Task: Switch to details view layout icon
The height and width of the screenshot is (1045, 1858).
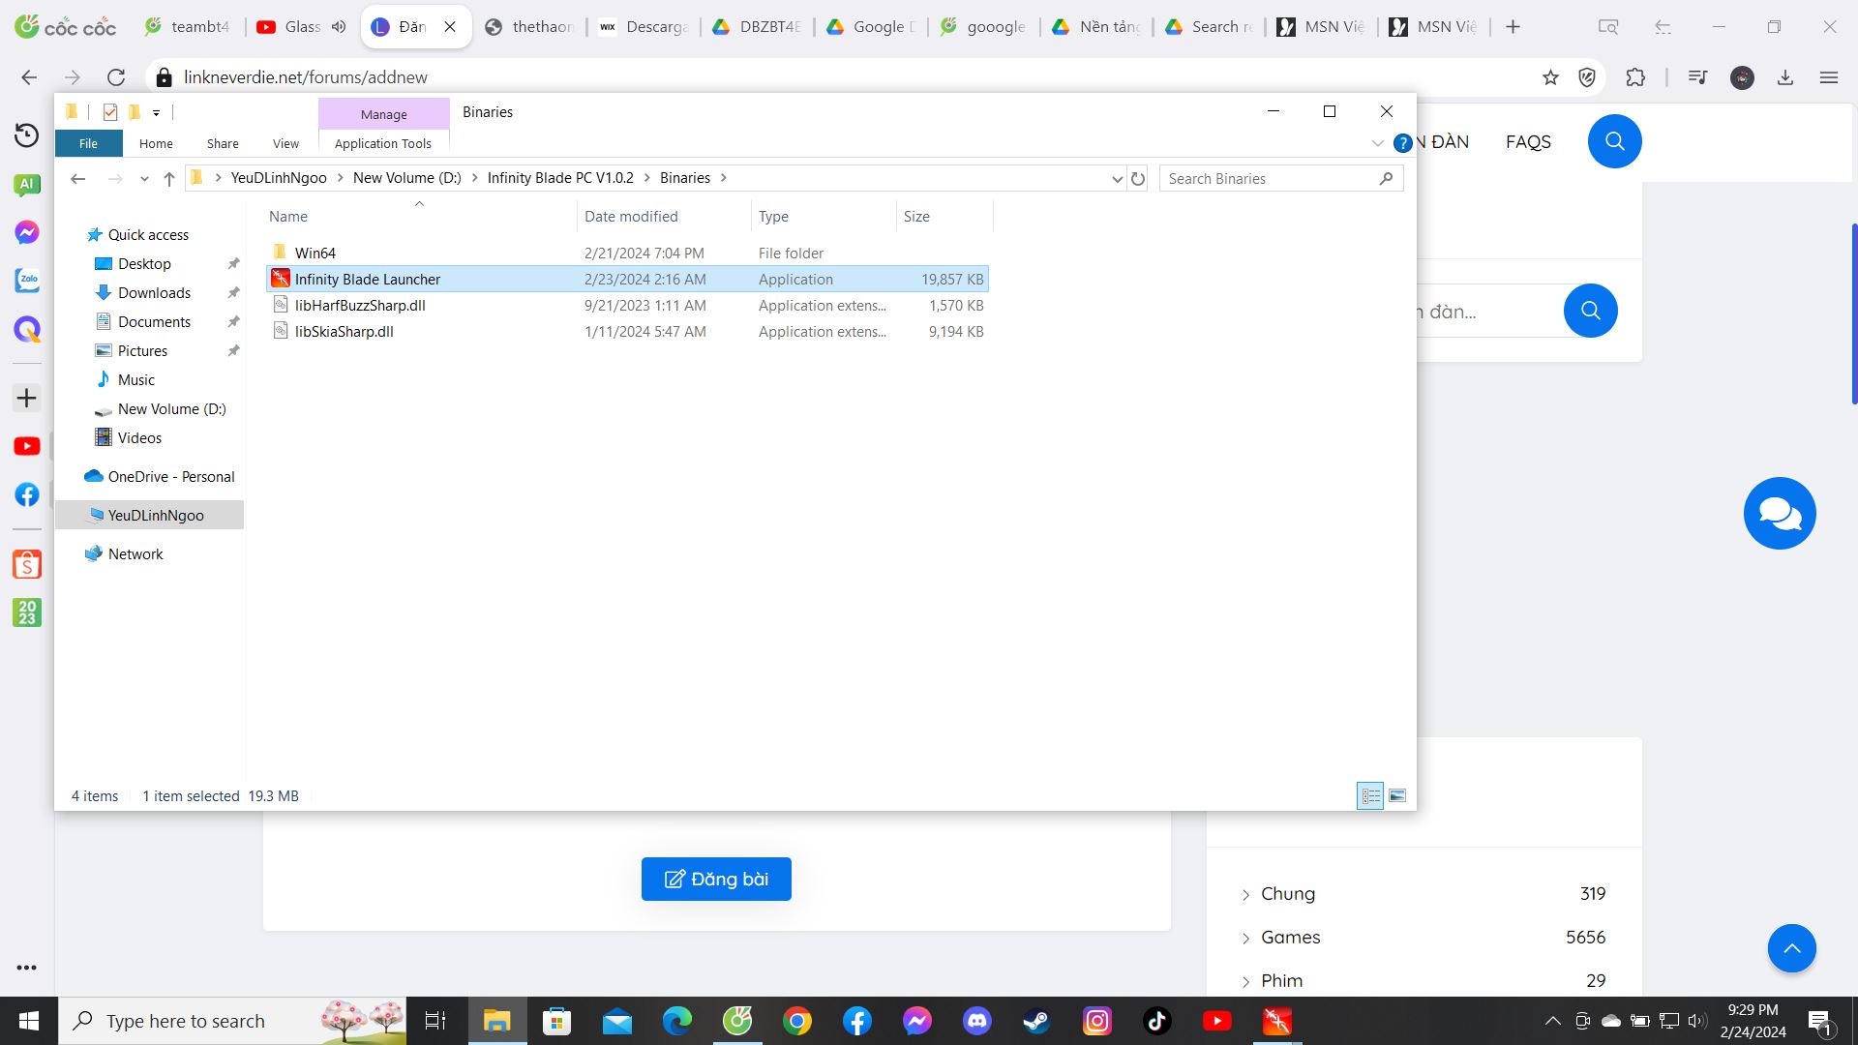Action: [x=1370, y=796]
